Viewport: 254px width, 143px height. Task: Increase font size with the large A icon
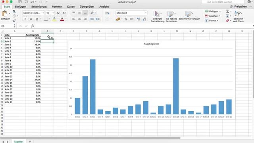click(58, 13)
